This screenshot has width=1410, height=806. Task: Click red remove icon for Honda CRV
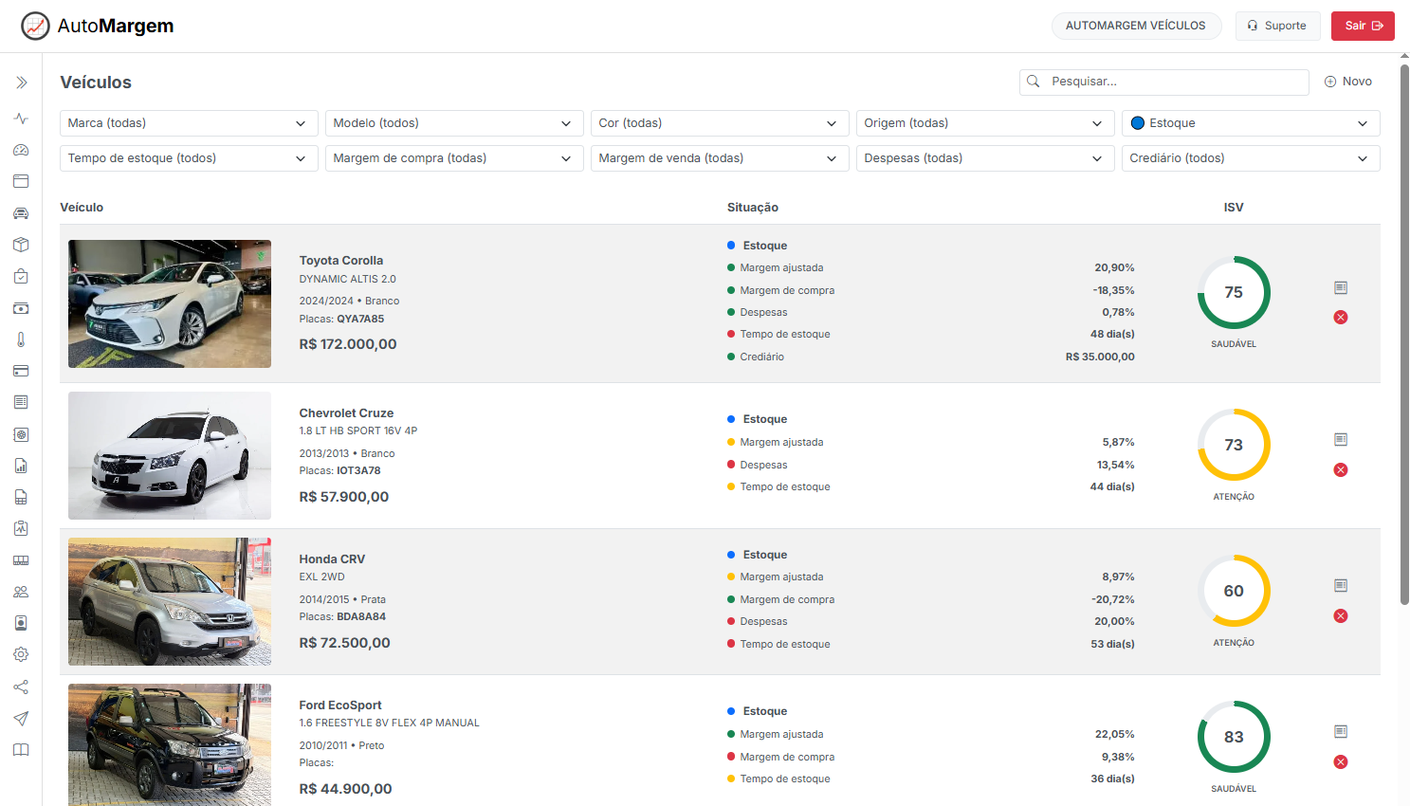click(x=1341, y=616)
